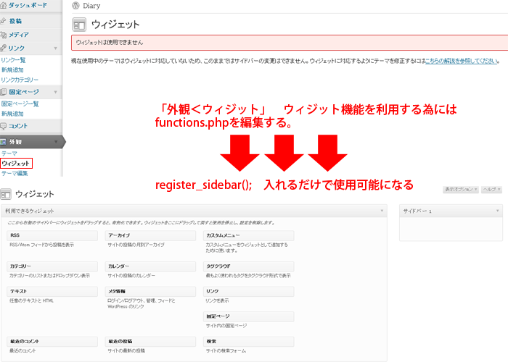508x362 pixels.
Task: Click the Appearance (外観) menu icon
Action: tap(4, 143)
